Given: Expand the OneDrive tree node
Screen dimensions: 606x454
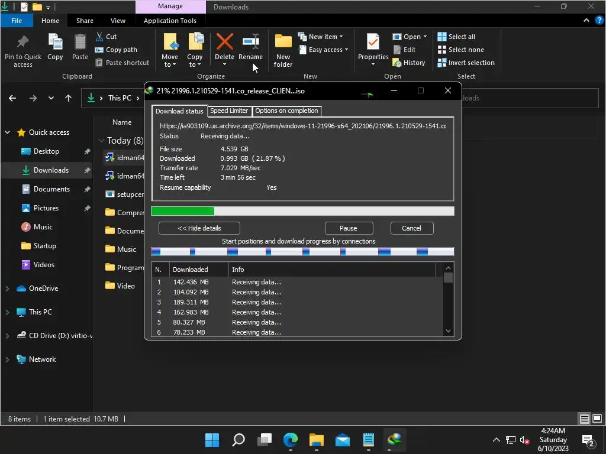Looking at the screenshot, I should (7, 288).
